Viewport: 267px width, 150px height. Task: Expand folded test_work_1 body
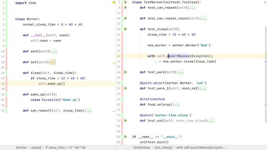204,88
